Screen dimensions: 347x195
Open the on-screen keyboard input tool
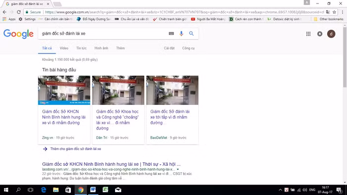172,34
